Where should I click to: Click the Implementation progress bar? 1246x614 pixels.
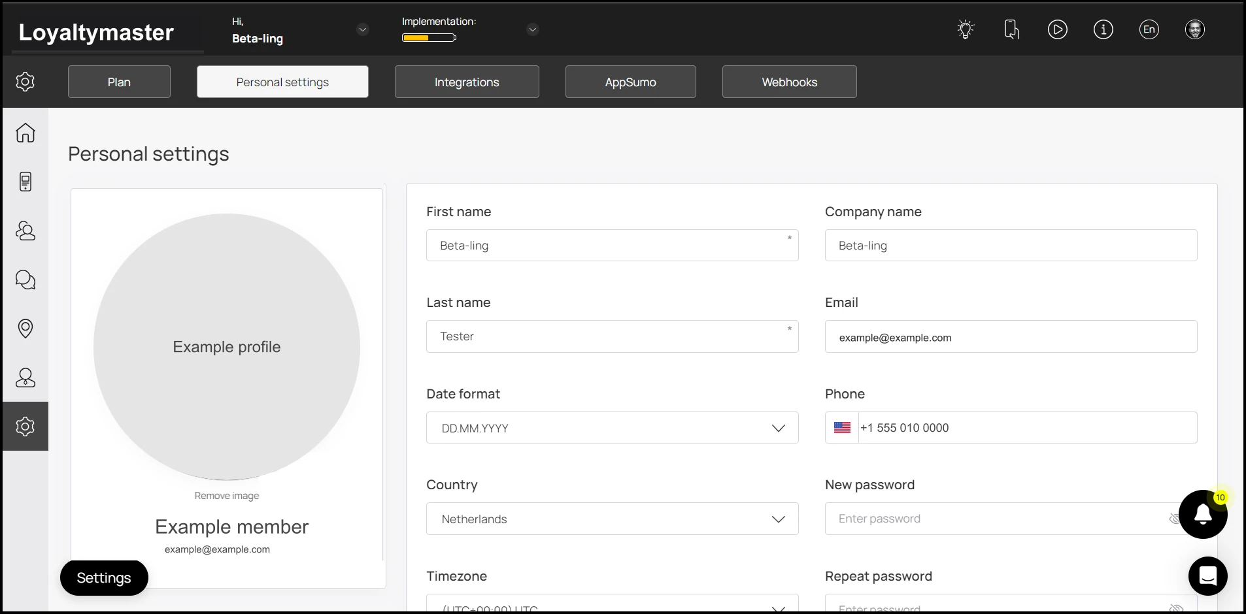pos(429,38)
